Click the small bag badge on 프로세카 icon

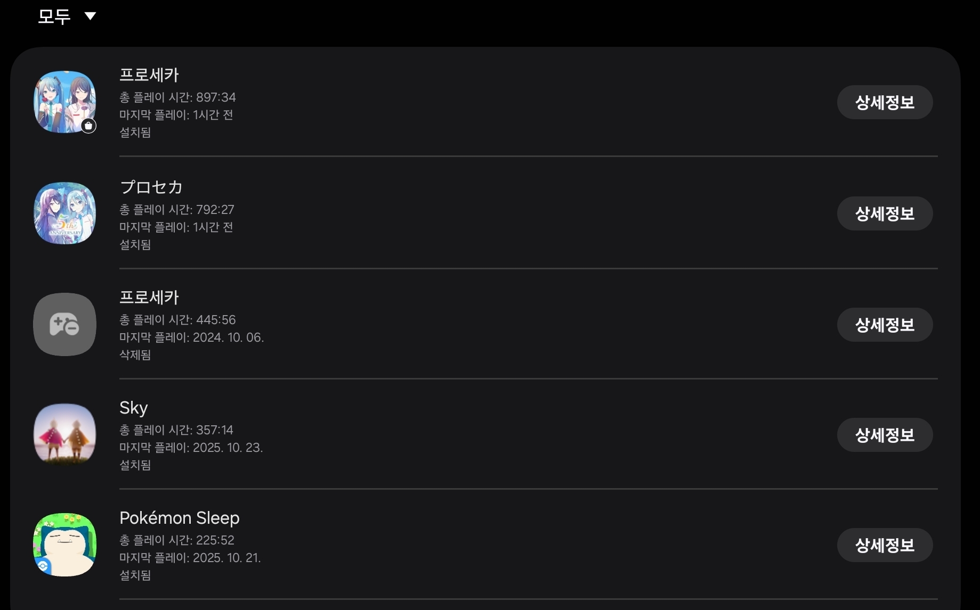(88, 126)
